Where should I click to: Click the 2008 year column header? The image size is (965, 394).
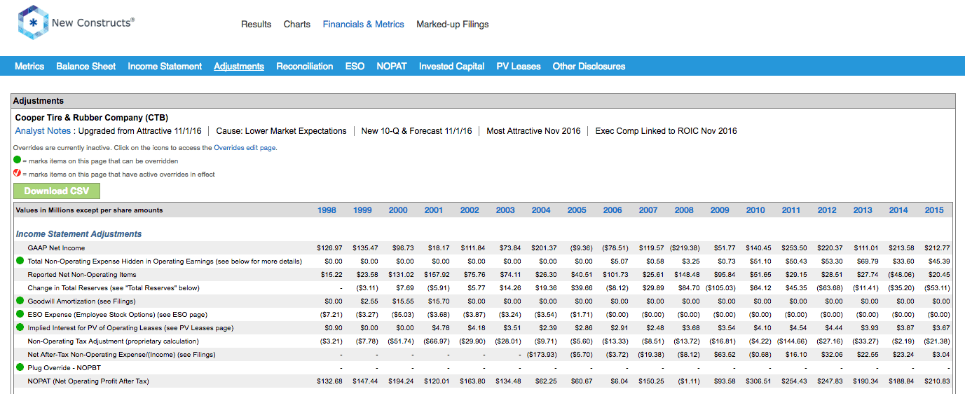tap(684, 210)
